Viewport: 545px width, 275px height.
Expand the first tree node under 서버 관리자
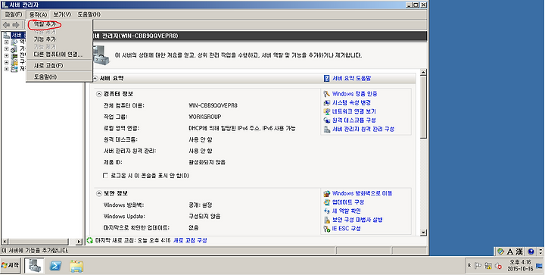6,42
